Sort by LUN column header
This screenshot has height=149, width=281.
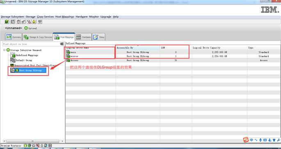point(176,48)
